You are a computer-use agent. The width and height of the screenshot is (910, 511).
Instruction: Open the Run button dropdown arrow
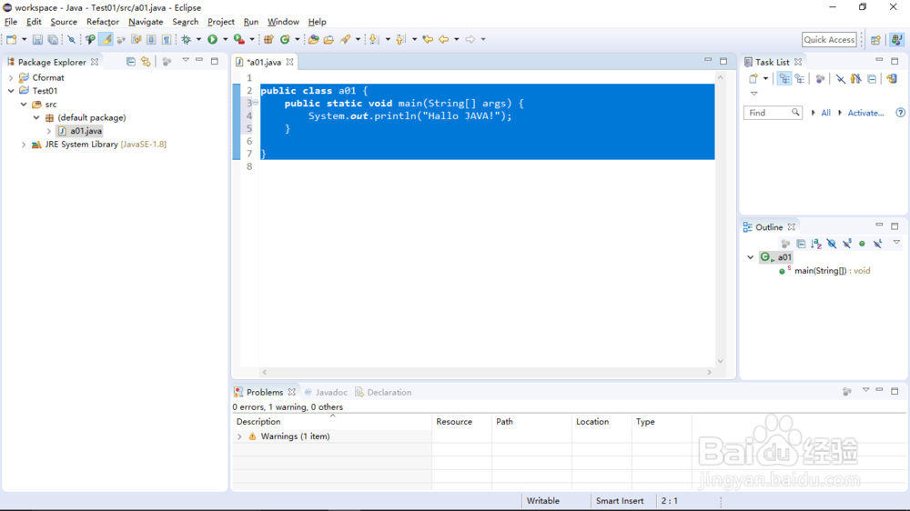click(x=225, y=39)
